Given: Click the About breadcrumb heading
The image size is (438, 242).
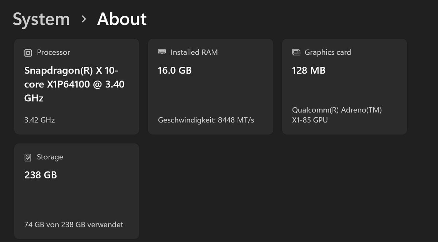Looking at the screenshot, I should (122, 19).
